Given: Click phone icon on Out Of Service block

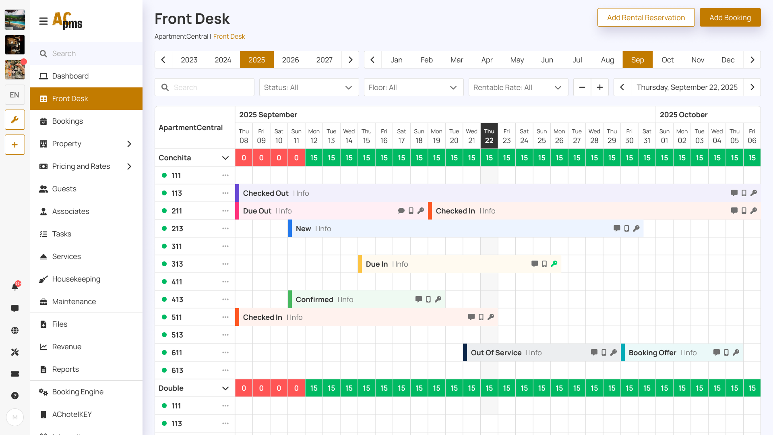Looking at the screenshot, I should click(x=604, y=352).
